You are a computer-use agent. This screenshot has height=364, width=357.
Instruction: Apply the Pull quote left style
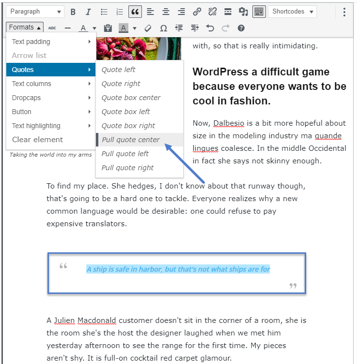point(140,154)
